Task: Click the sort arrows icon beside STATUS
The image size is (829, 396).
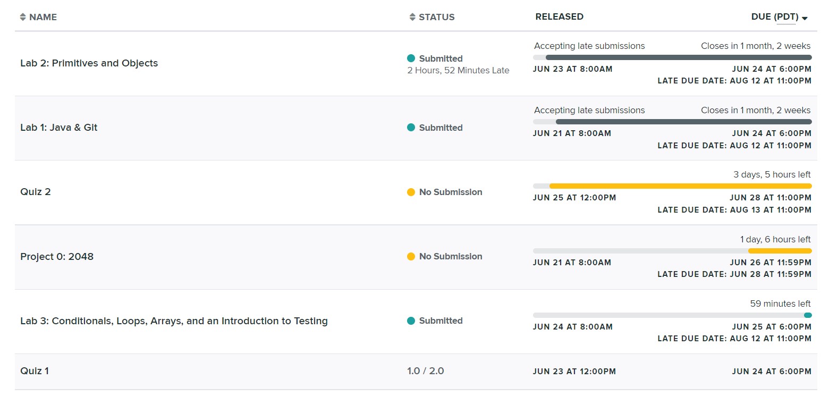Action: 412,17
